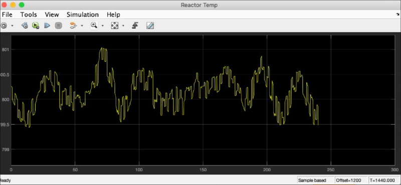The width and height of the screenshot is (401, 185).
Task: Open the Help menu
Action: pos(114,14)
